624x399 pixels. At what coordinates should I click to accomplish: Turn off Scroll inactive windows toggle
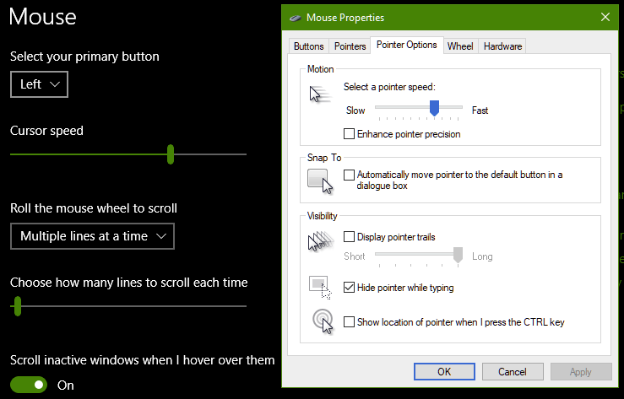(x=29, y=385)
